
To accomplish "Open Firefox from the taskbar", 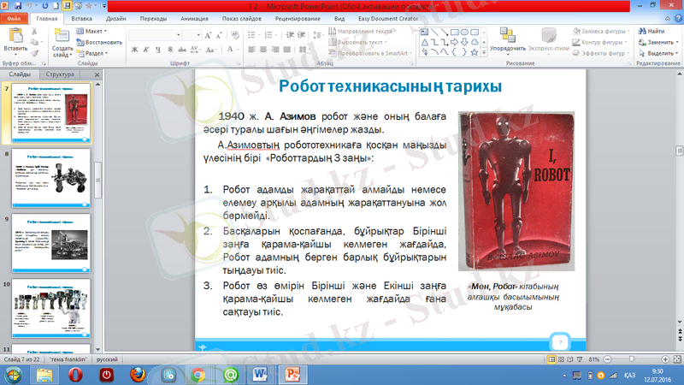I will [x=137, y=375].
